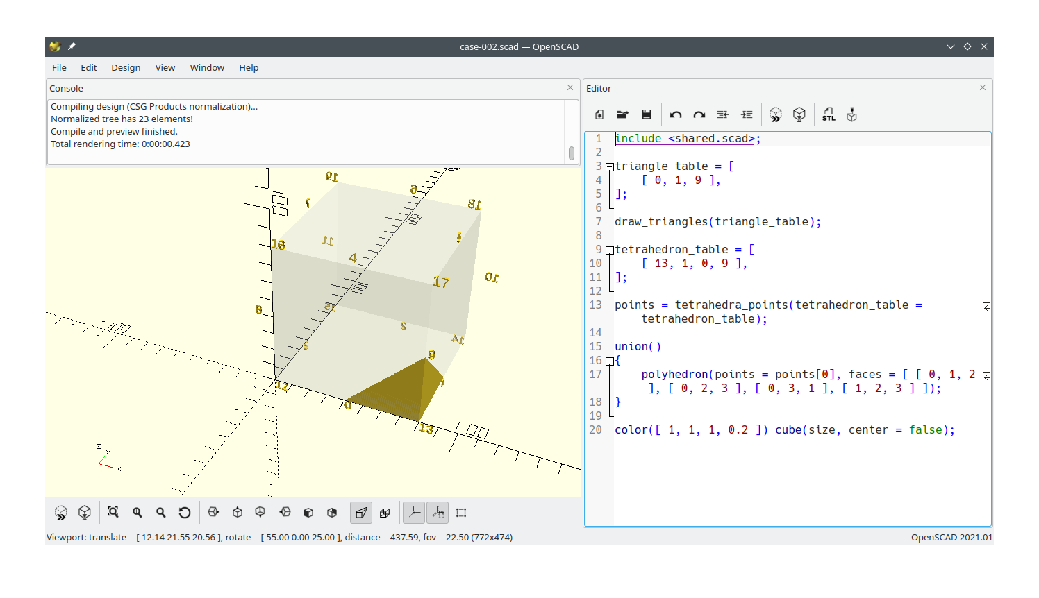Open a file with the folder icon
Viewport: 1039px width, 598px height.
coord(622,114)
